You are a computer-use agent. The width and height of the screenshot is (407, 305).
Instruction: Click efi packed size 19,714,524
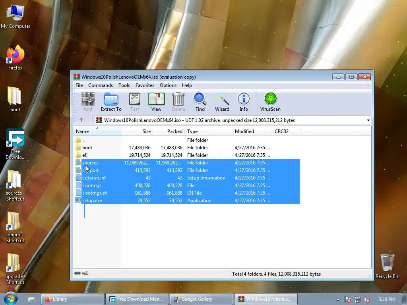tap(171, 155)
